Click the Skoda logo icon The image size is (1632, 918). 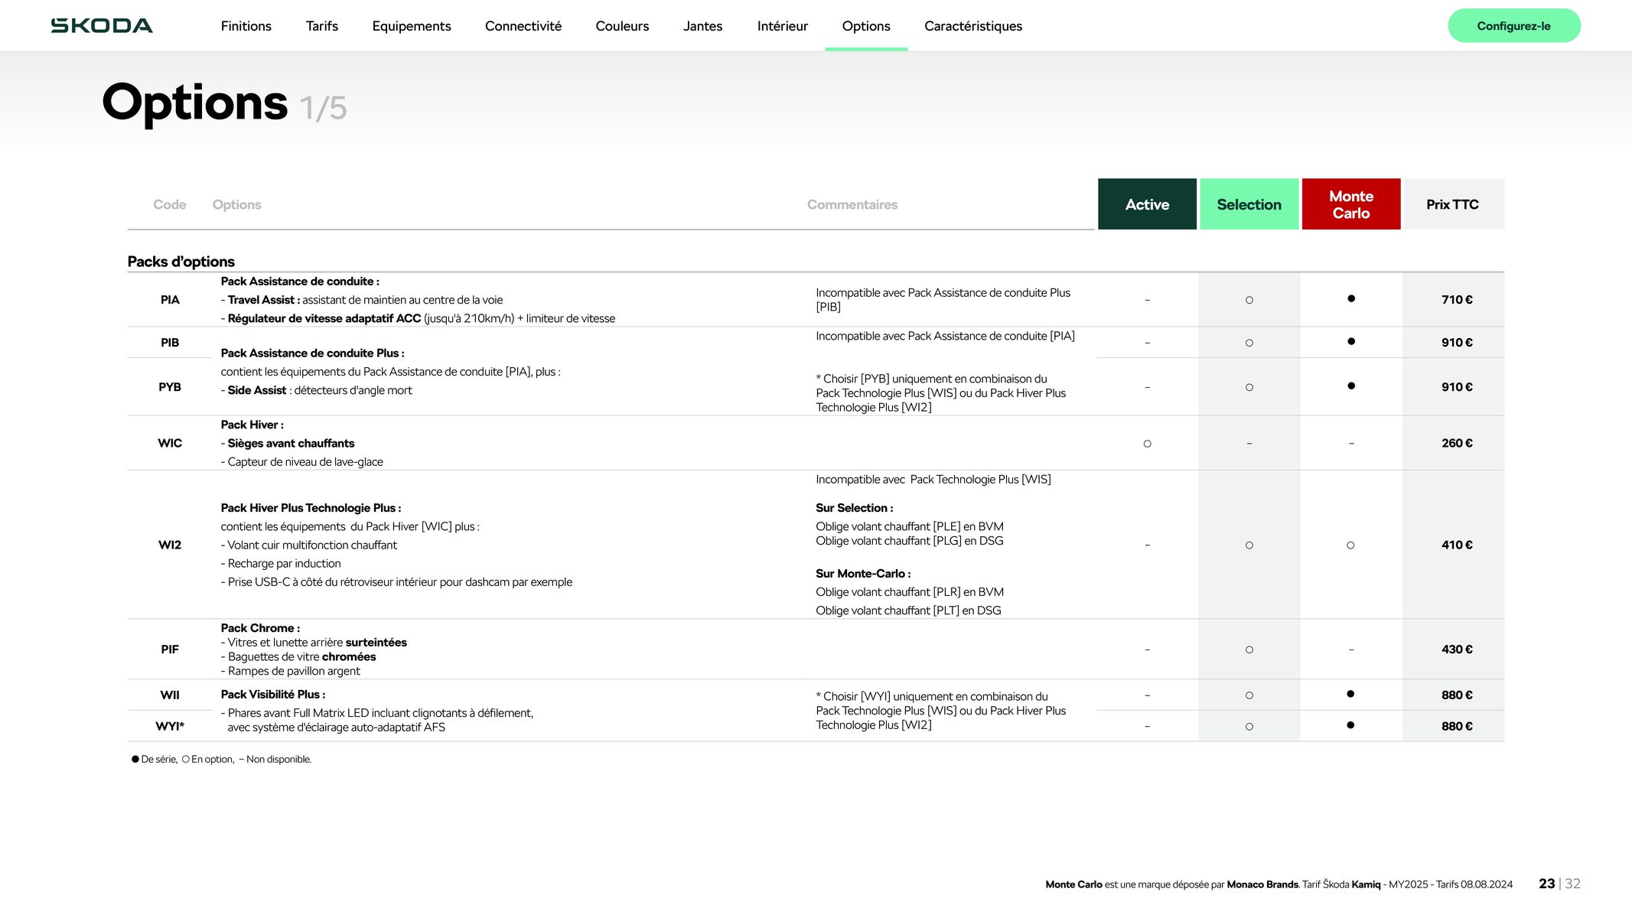102,24
